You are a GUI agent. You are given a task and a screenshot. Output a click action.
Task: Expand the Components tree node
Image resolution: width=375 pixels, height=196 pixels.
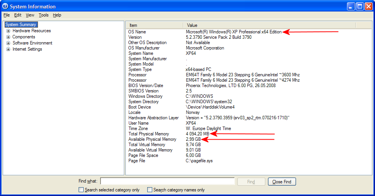point(8,37)
